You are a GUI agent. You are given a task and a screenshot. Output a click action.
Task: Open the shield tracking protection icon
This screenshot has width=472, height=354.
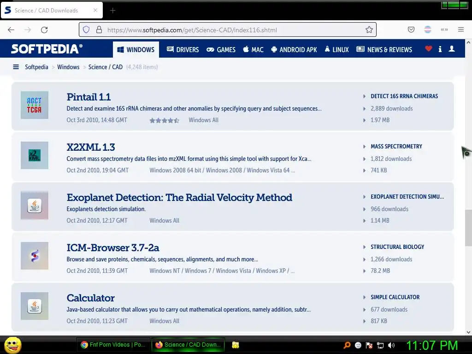point(86,30)
